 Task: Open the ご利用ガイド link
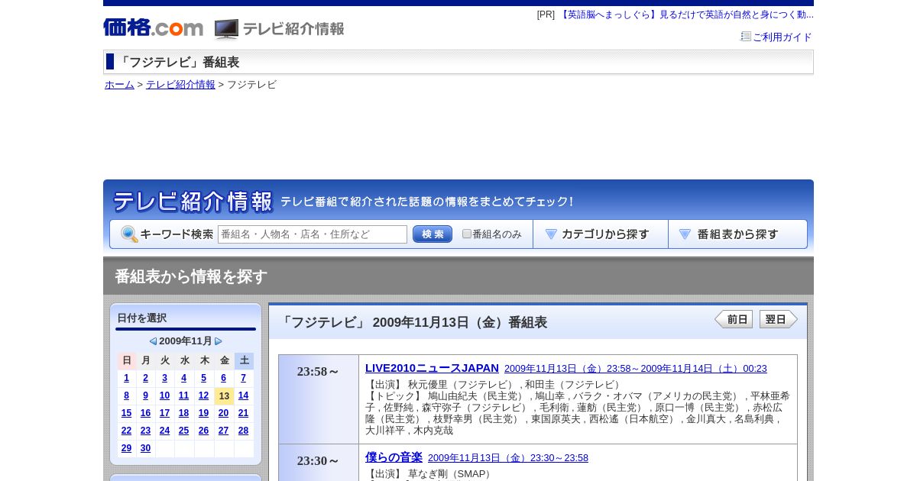click(783, 37)
